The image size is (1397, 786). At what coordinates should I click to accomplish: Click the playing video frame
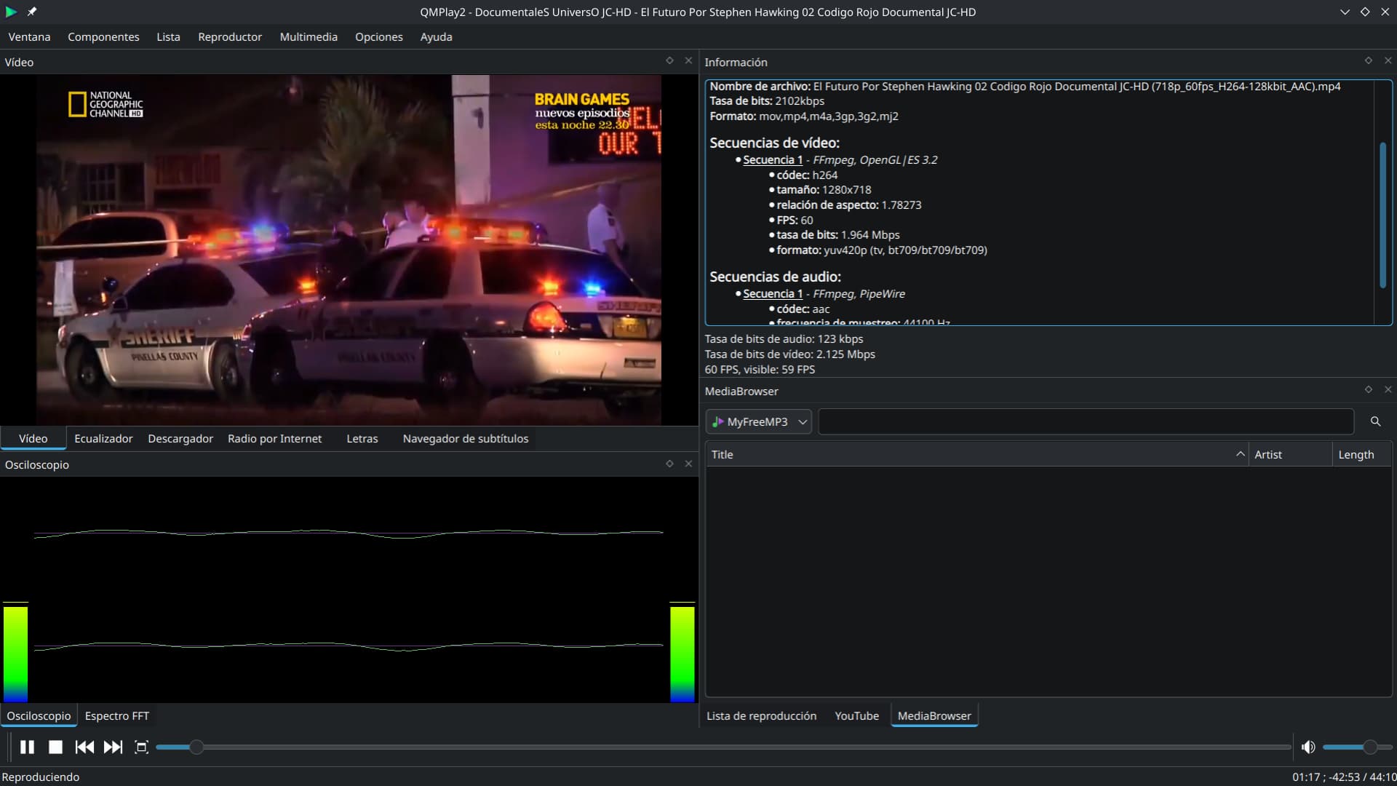point(349,250)
